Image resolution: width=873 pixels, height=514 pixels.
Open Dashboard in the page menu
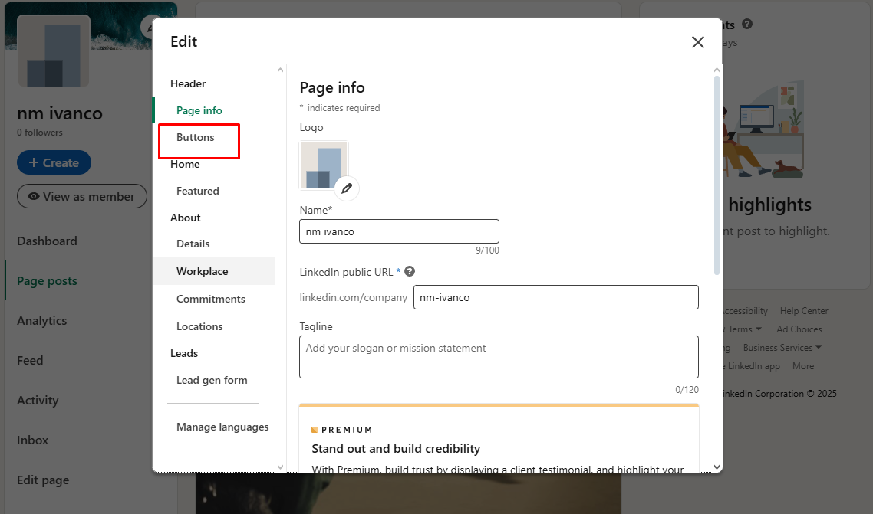click(48, 241)
